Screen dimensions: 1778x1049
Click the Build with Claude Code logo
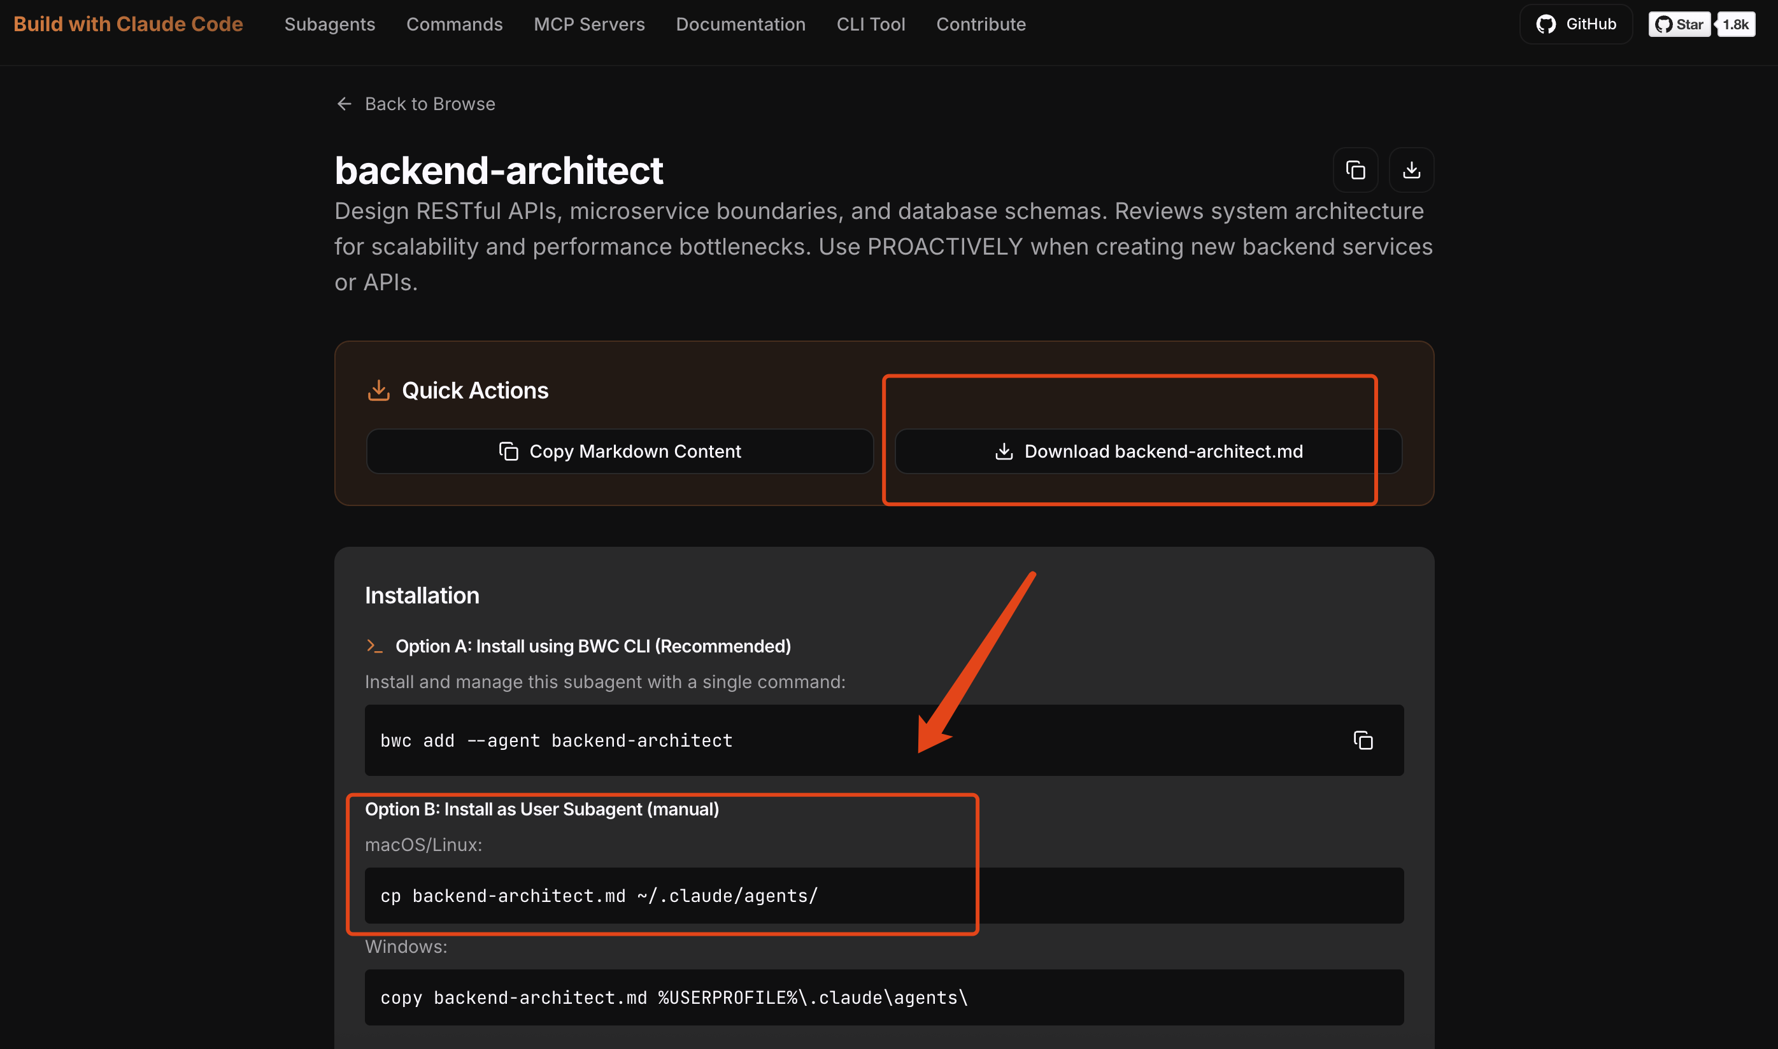coord(128,24)
